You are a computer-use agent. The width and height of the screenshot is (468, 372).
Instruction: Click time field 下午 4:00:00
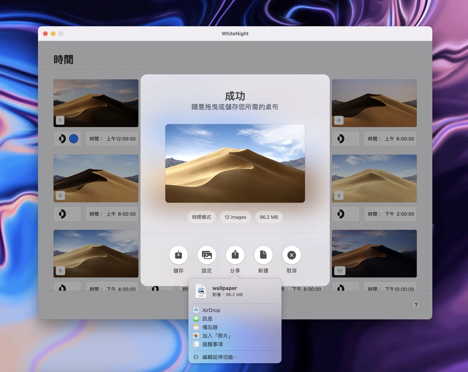(x=112, y=287)
